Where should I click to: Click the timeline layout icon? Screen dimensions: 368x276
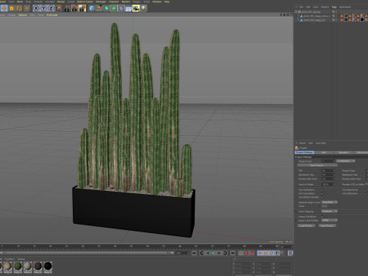[291, 253]
